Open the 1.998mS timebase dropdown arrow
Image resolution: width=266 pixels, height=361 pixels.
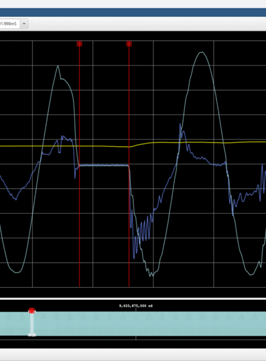(x=24, y=24)
